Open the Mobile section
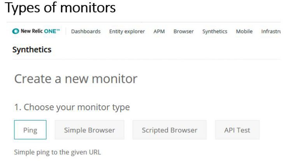 (244, 31)
